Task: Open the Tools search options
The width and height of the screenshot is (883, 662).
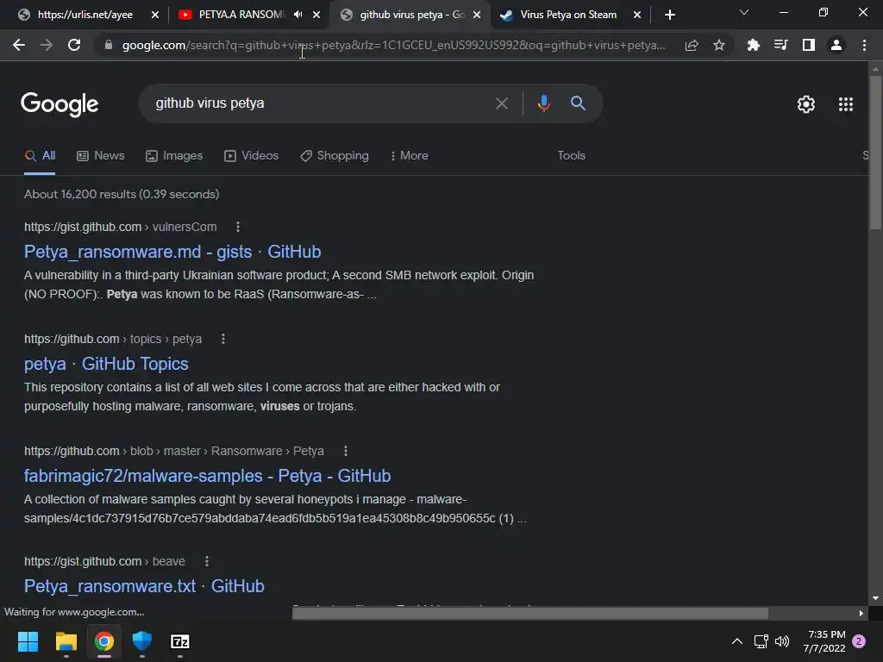Action: pyautogui.click(x=571, y=155)
